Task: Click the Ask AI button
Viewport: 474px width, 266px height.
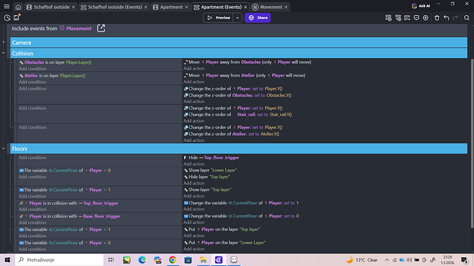Action: 421,5
